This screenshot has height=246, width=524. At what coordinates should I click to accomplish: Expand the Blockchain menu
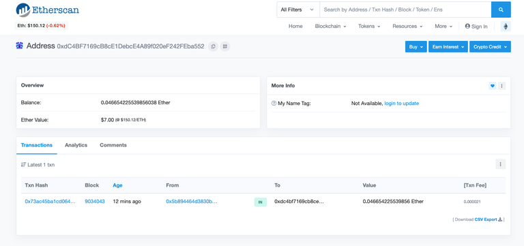pos(330,27)
